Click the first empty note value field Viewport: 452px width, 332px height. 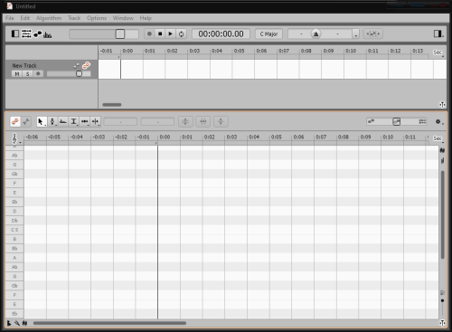pyautogui.click(x=120, y=122)
